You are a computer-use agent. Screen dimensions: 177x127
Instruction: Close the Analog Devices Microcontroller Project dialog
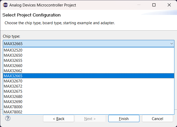(169, 5)
